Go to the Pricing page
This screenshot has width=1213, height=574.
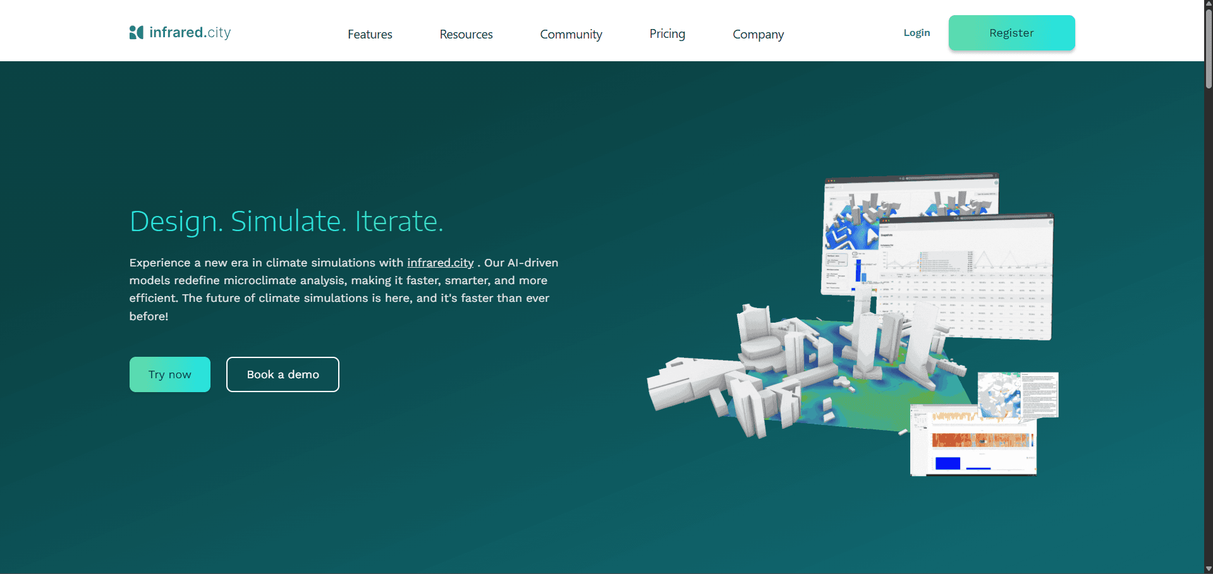tap(667, 34)
